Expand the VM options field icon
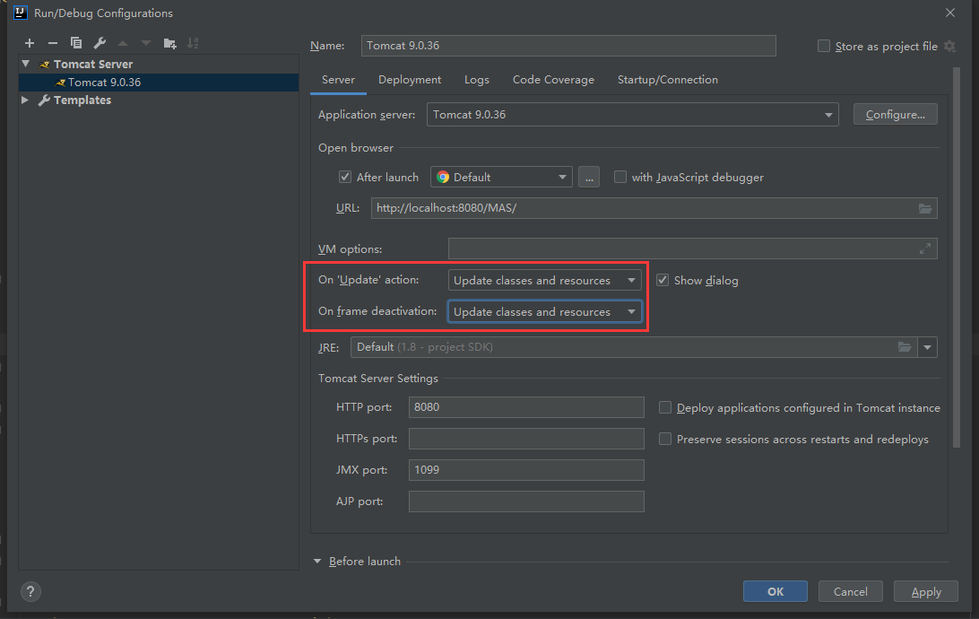Image resolution: width=979 pixels, height=619 pixels. click(925, 249)
